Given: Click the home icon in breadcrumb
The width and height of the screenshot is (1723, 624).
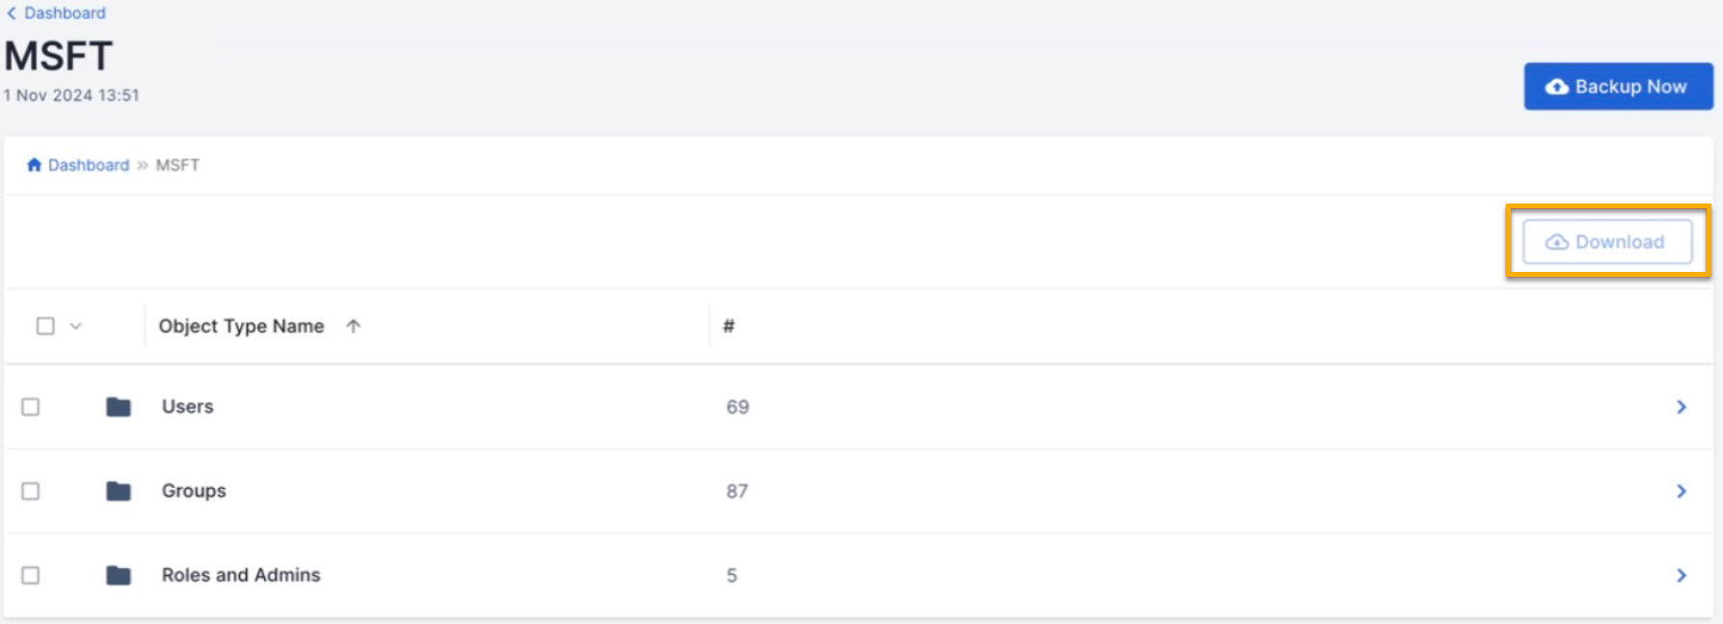Looking at the screenshot, I should click(x=34, y=165).
